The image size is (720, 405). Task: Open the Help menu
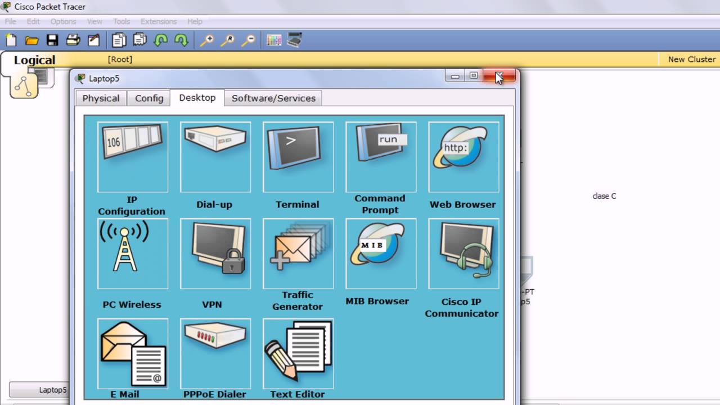195,21
